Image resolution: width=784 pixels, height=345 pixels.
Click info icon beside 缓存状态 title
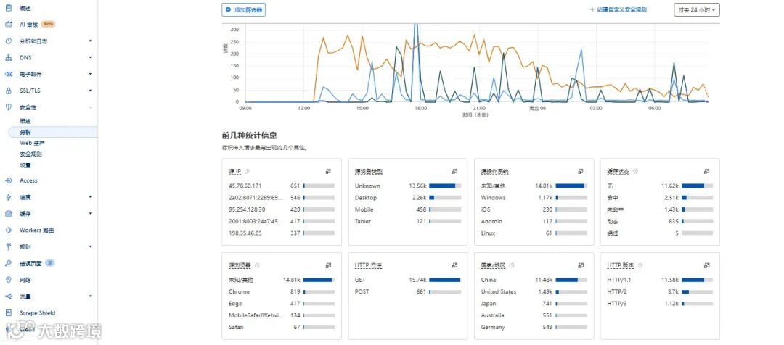pyautogui.click(x=635, y=172)
